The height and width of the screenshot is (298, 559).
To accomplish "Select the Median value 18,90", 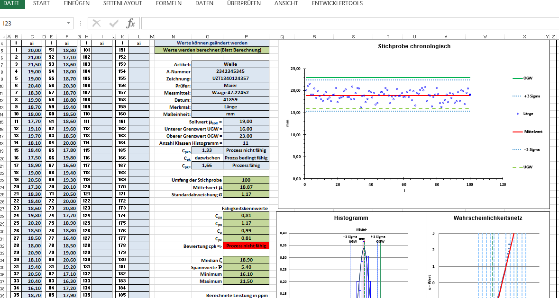I will (x=246, y=260).
